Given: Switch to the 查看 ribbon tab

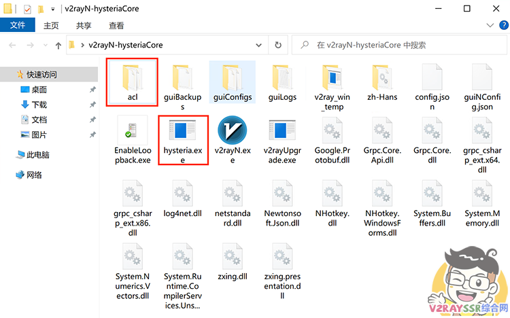Looking at the screenshot, I should (116, 26).
